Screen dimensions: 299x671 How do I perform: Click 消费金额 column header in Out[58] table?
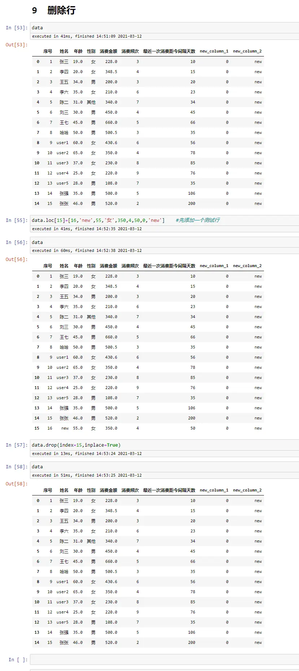point(108,490)
